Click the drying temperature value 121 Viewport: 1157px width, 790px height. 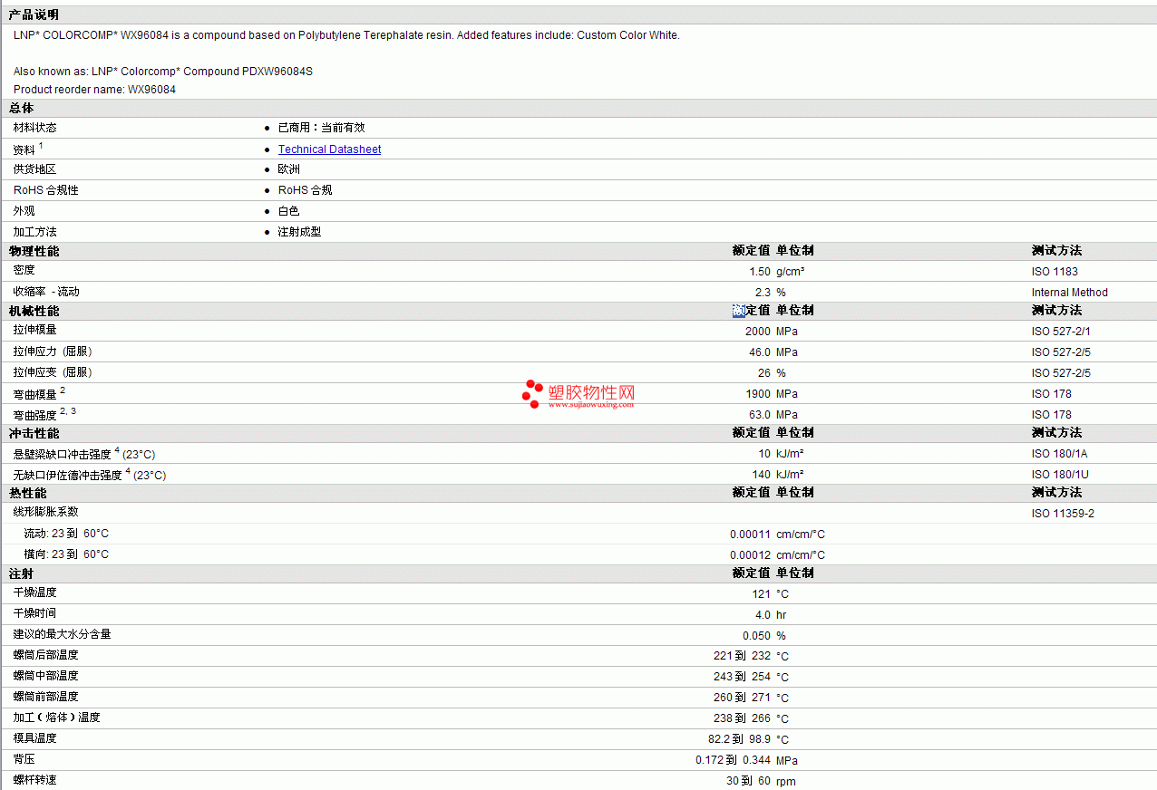tap(762, 594)
